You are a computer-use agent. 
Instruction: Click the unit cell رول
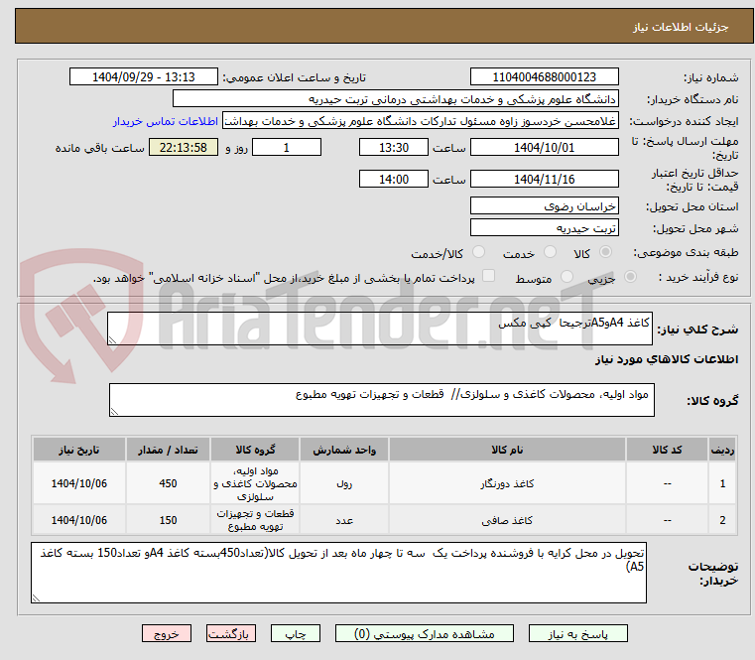tap(344, 483)
